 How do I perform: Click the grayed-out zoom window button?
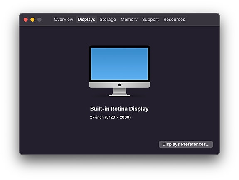39,20
